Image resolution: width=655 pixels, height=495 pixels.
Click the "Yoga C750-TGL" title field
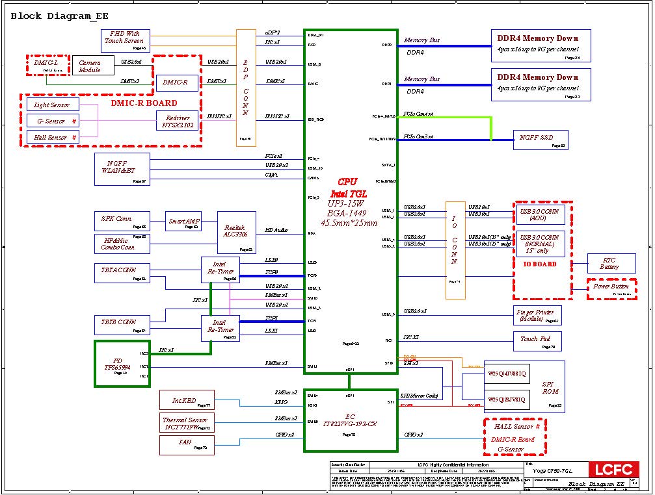(552, 471)
